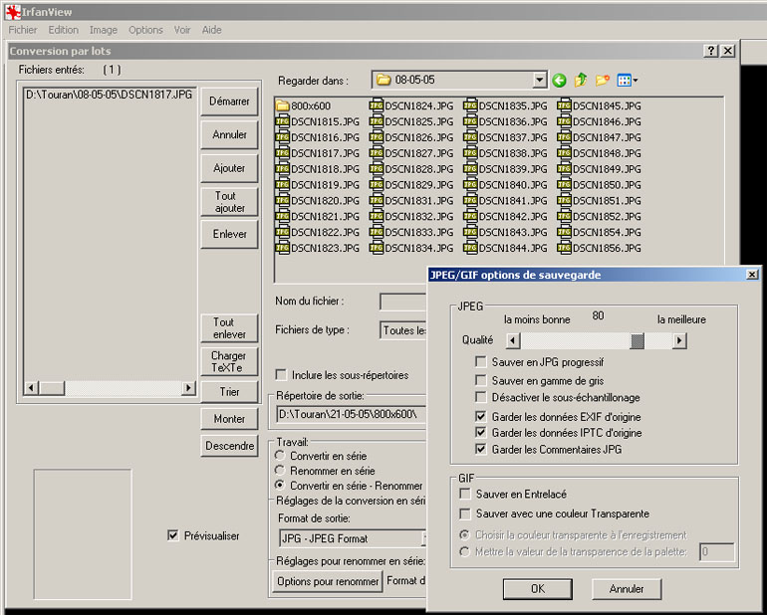The width and height of the screenshot is (767, 615).
Task: Click the Qualité slider right arrow
Action: [679, 340]
